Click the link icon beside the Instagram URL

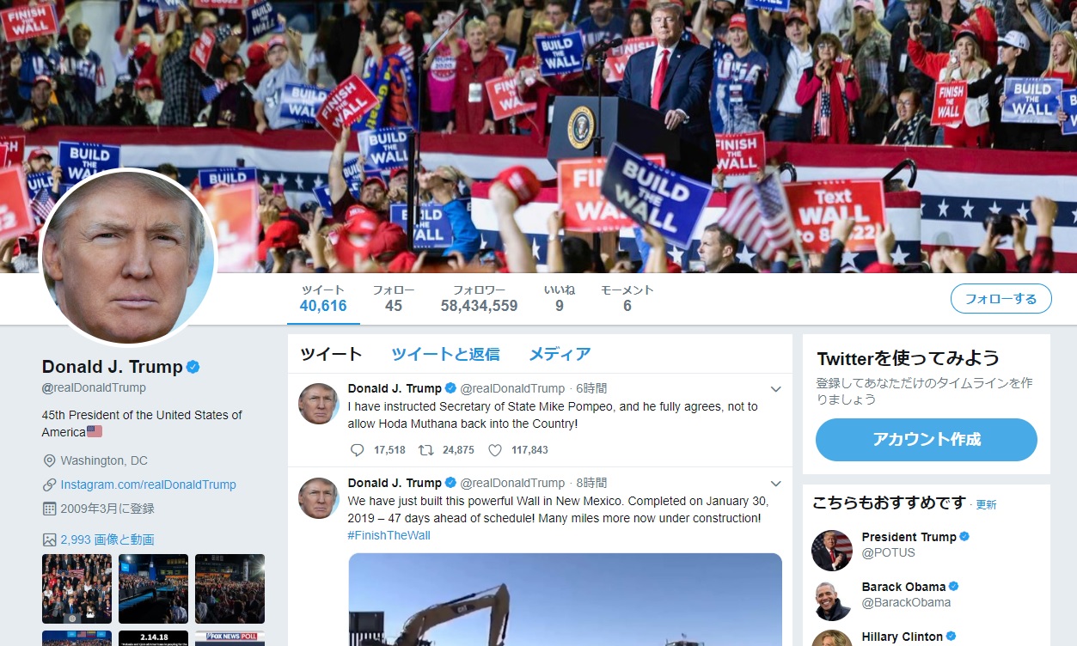tap(49, 484)
